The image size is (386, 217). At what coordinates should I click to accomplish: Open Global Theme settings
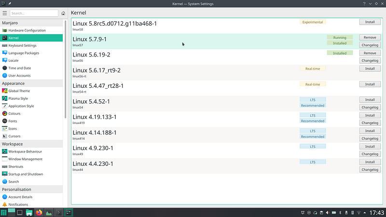click(x=31, y=91)
